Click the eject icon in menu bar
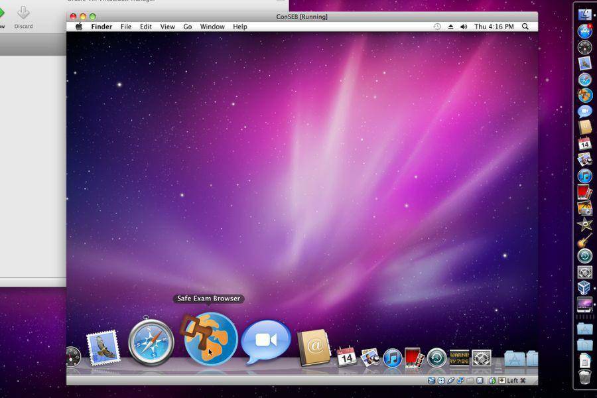597x398 pixels. coord(450,27)
